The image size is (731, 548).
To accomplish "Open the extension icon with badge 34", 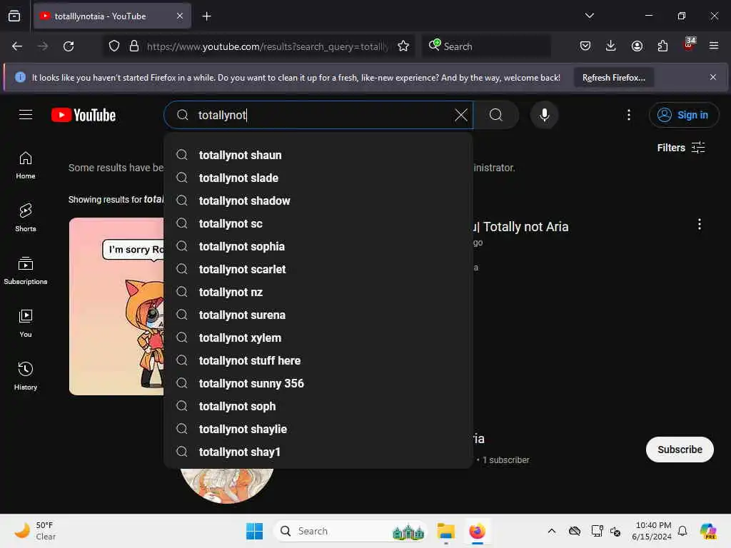I will point(689,45).
